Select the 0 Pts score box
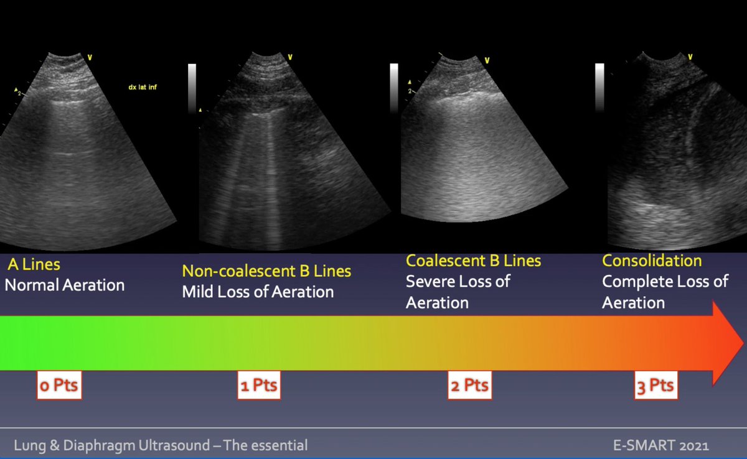Image resolution: width=747 pixels, height=459 pixels. click(x=59, y=385)
